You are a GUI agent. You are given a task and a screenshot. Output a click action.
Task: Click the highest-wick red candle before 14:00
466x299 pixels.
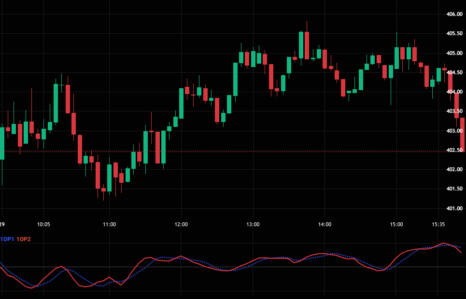307,45
